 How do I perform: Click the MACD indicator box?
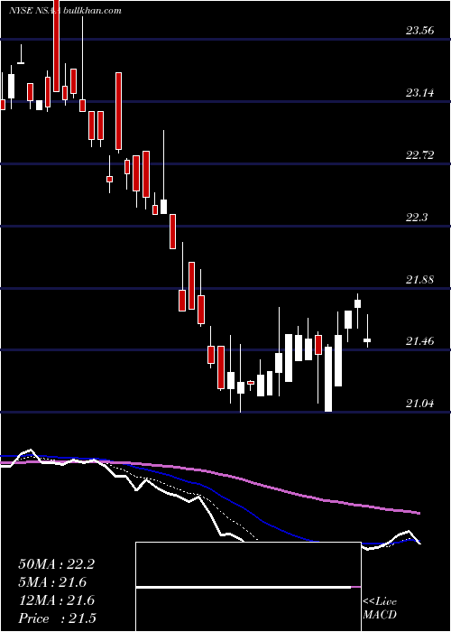(248, 587)
